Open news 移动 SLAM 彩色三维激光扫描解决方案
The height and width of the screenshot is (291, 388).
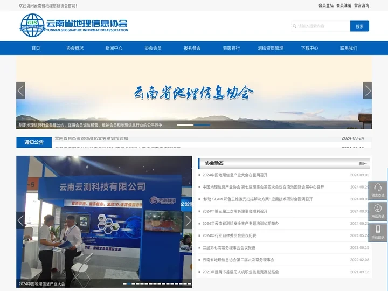pyautogui.click(x=258, y=199)
